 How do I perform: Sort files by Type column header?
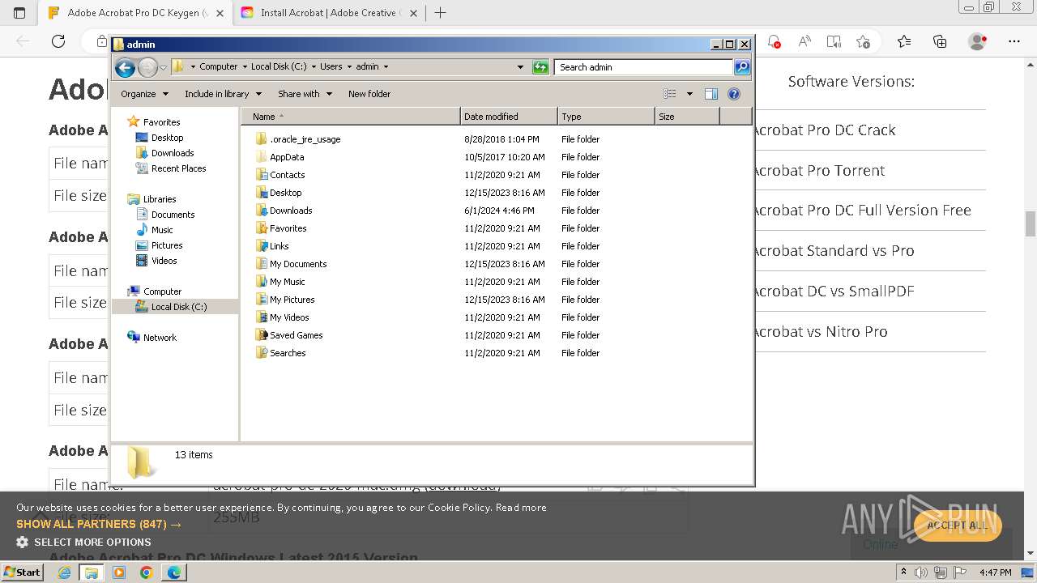(x=606, y=117)
